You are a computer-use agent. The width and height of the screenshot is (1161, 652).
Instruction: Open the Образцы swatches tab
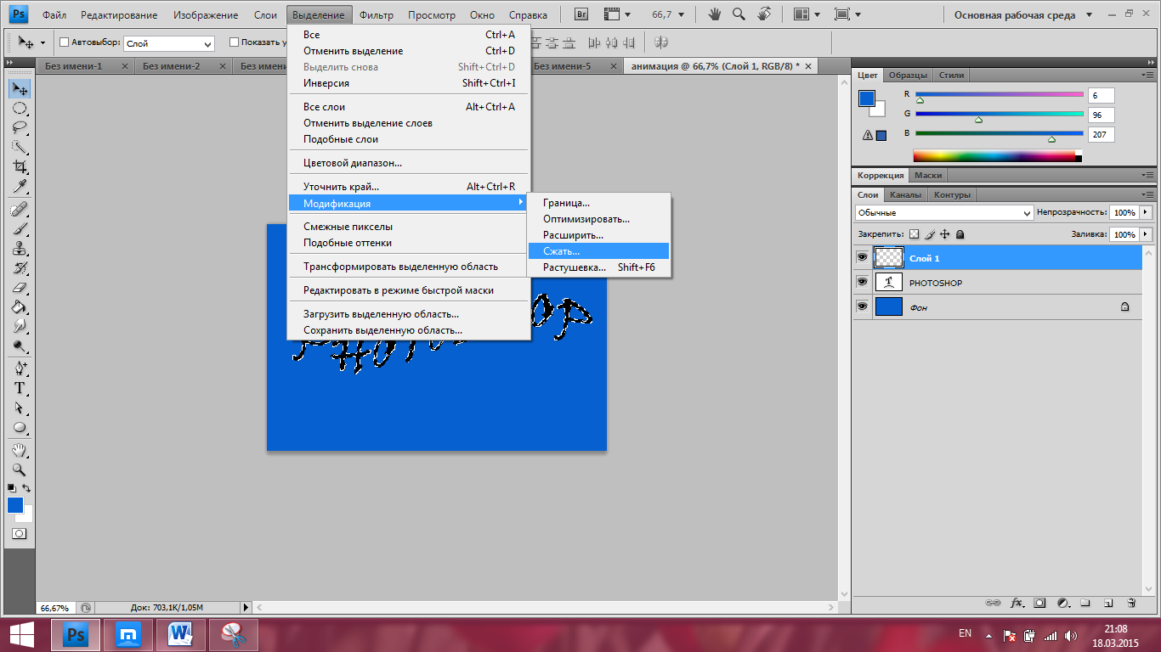coord(909,76)
